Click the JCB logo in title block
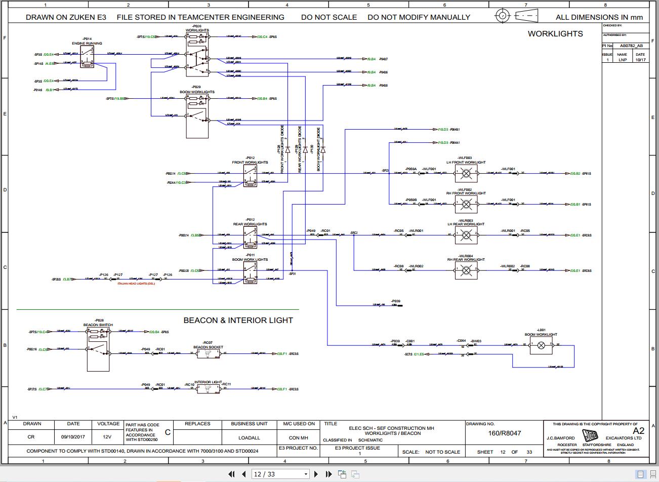659x482 pixels. tap(590, 435)
